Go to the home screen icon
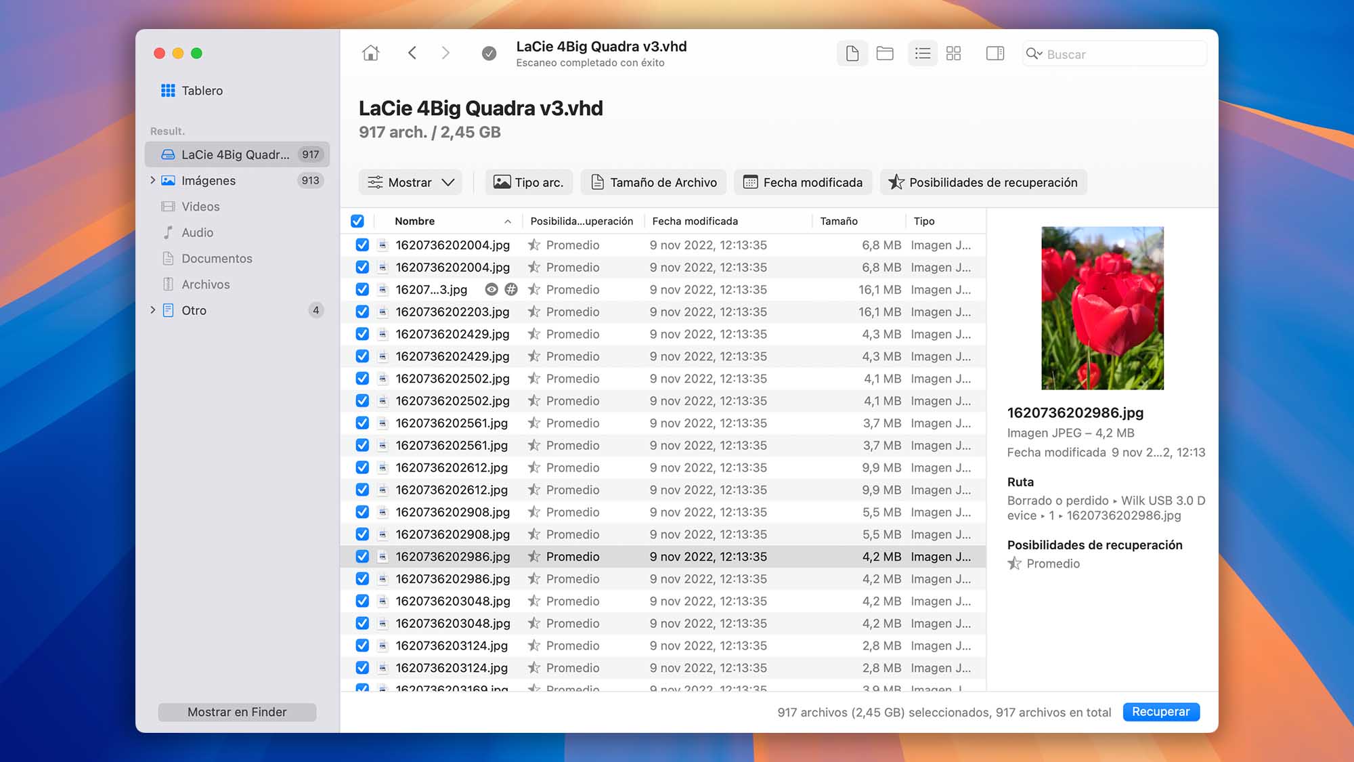 [x=370, y=53]
